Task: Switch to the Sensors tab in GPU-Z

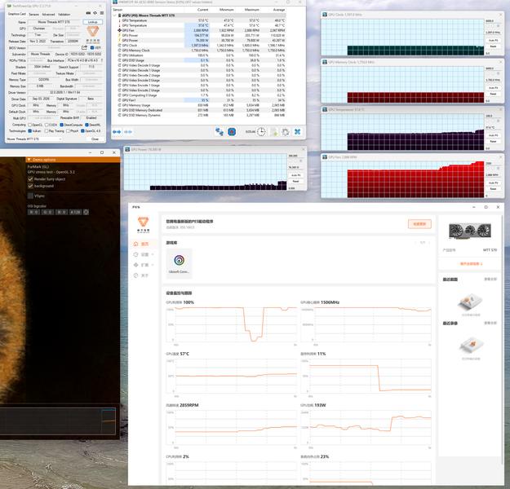Action: click(x=33, y=15)
